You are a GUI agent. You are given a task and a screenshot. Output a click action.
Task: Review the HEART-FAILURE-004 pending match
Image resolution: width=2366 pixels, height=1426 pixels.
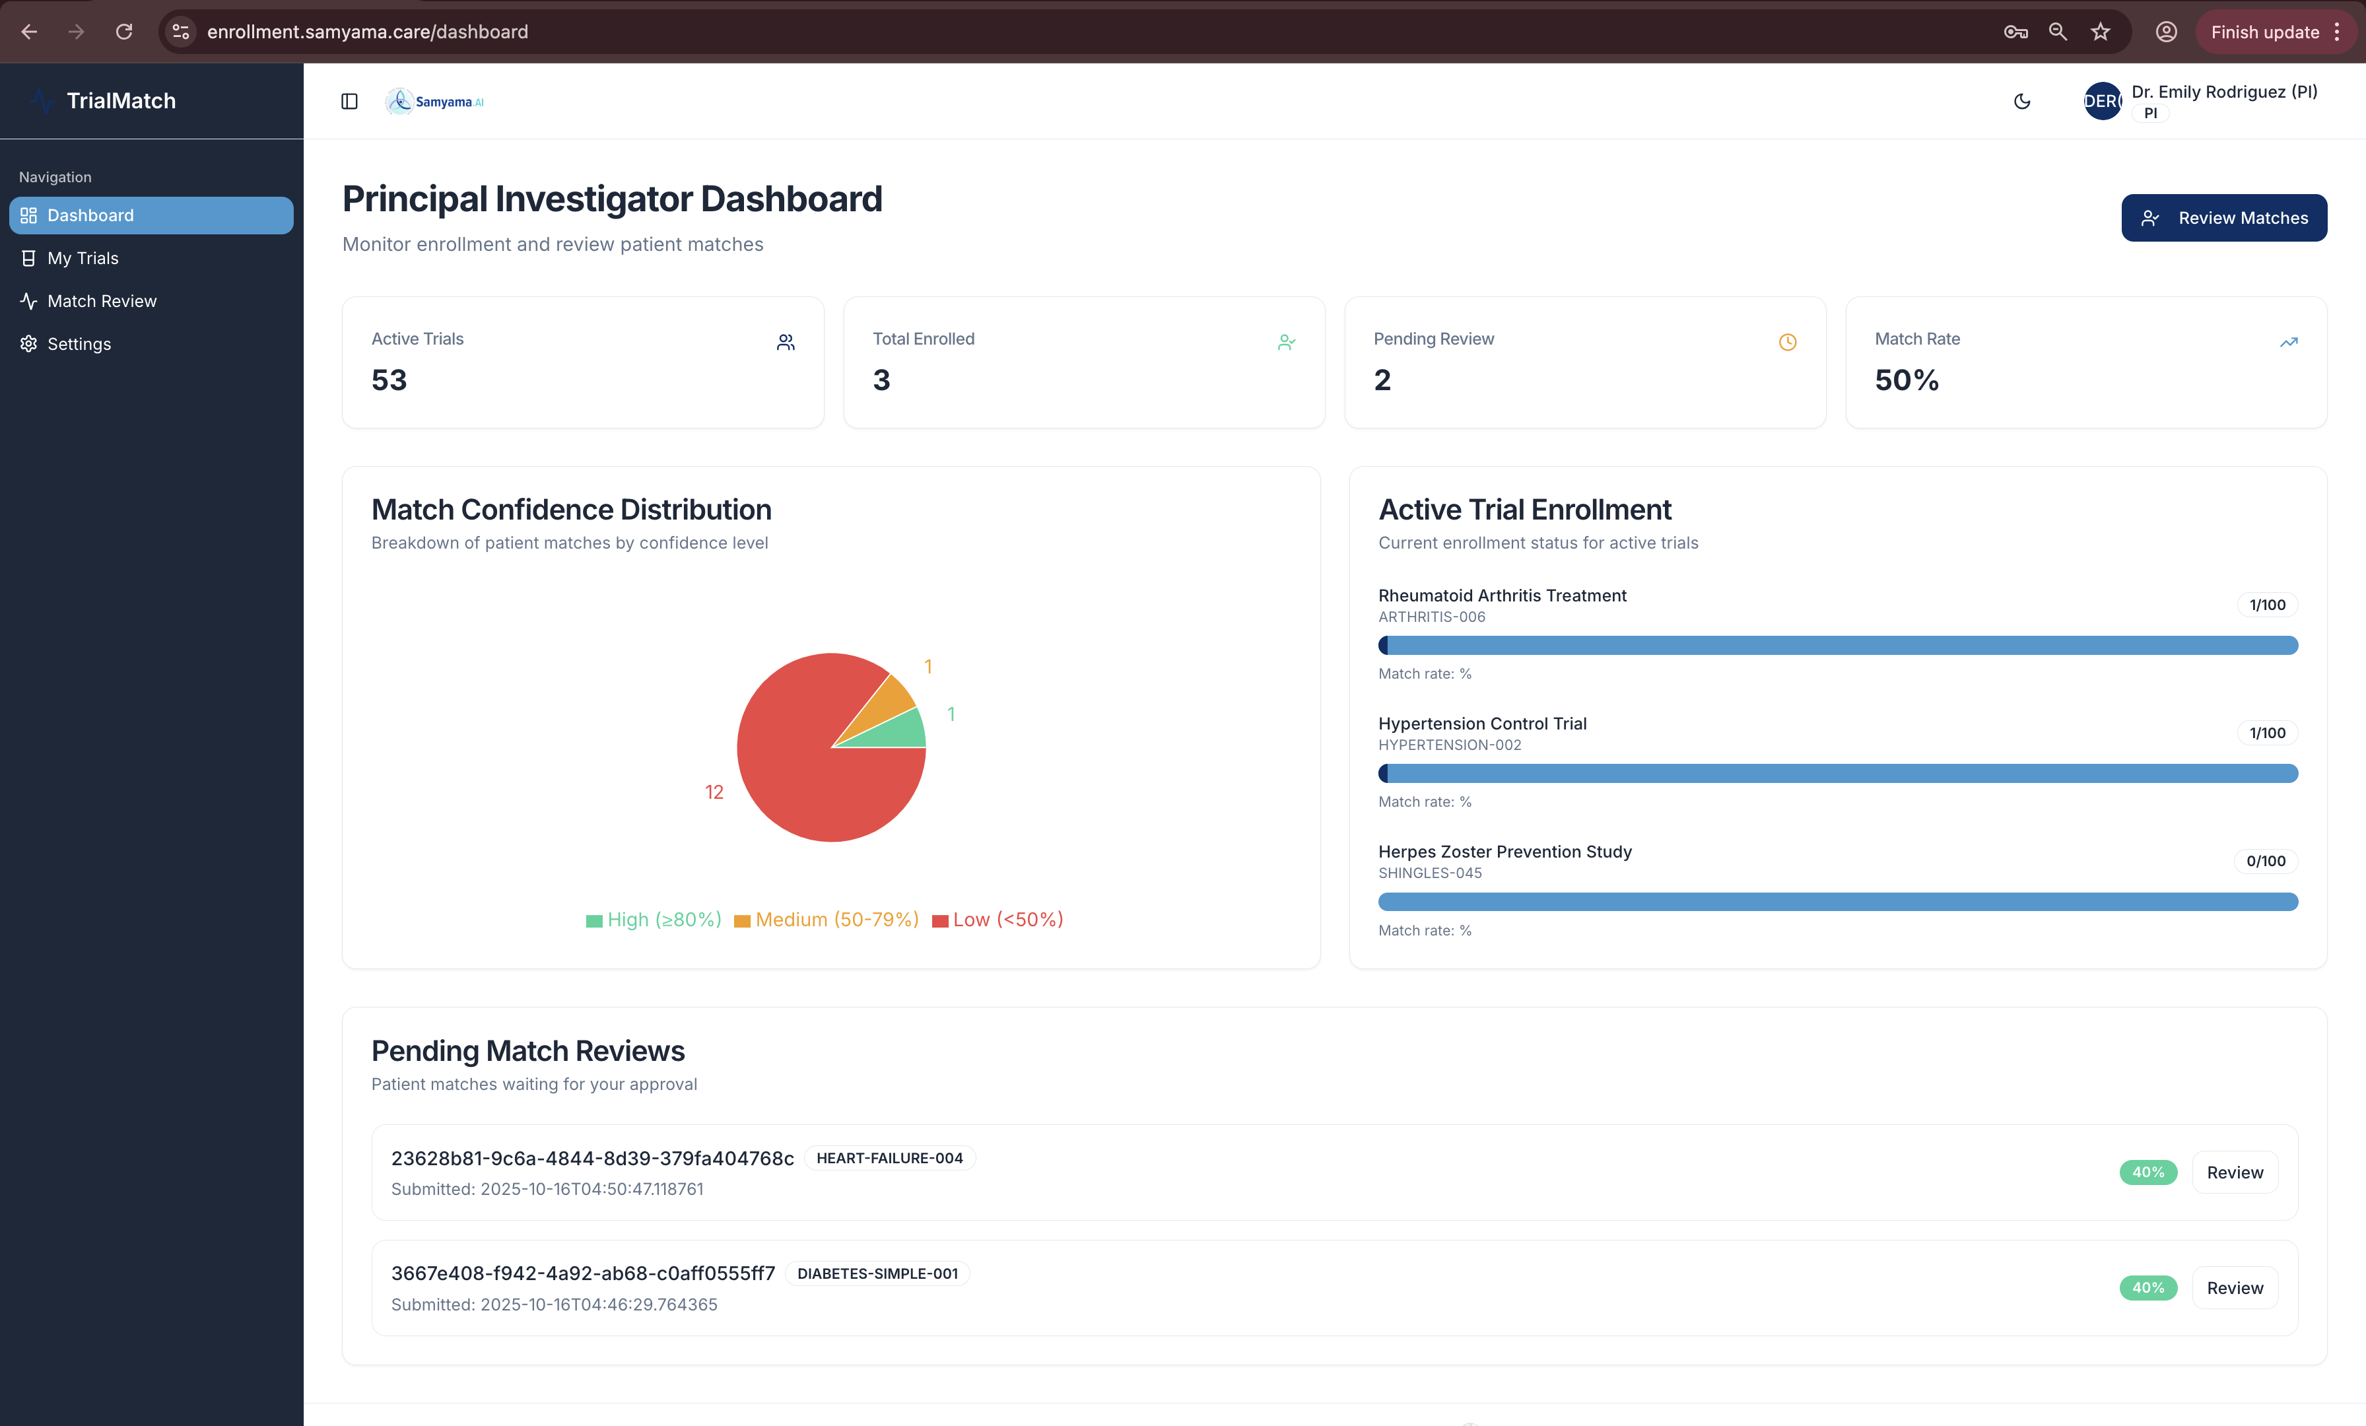2235,1172
